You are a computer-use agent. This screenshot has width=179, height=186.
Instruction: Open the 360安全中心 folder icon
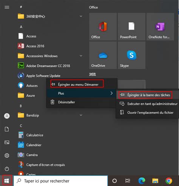21,16
